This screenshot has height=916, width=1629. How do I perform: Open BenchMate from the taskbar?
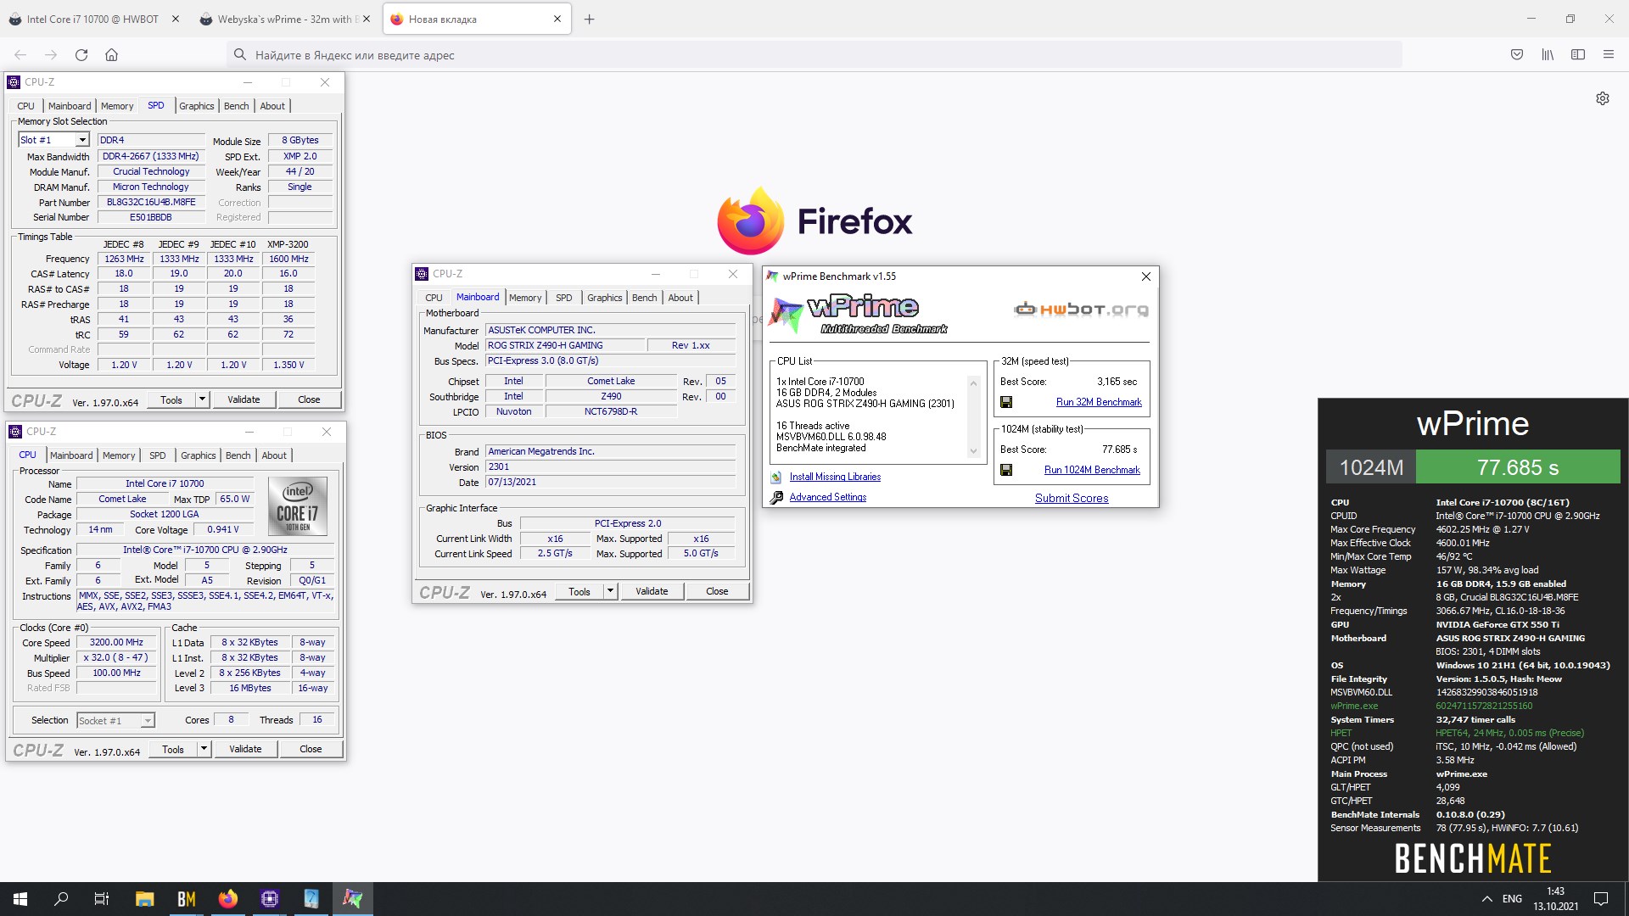(186, 899)
